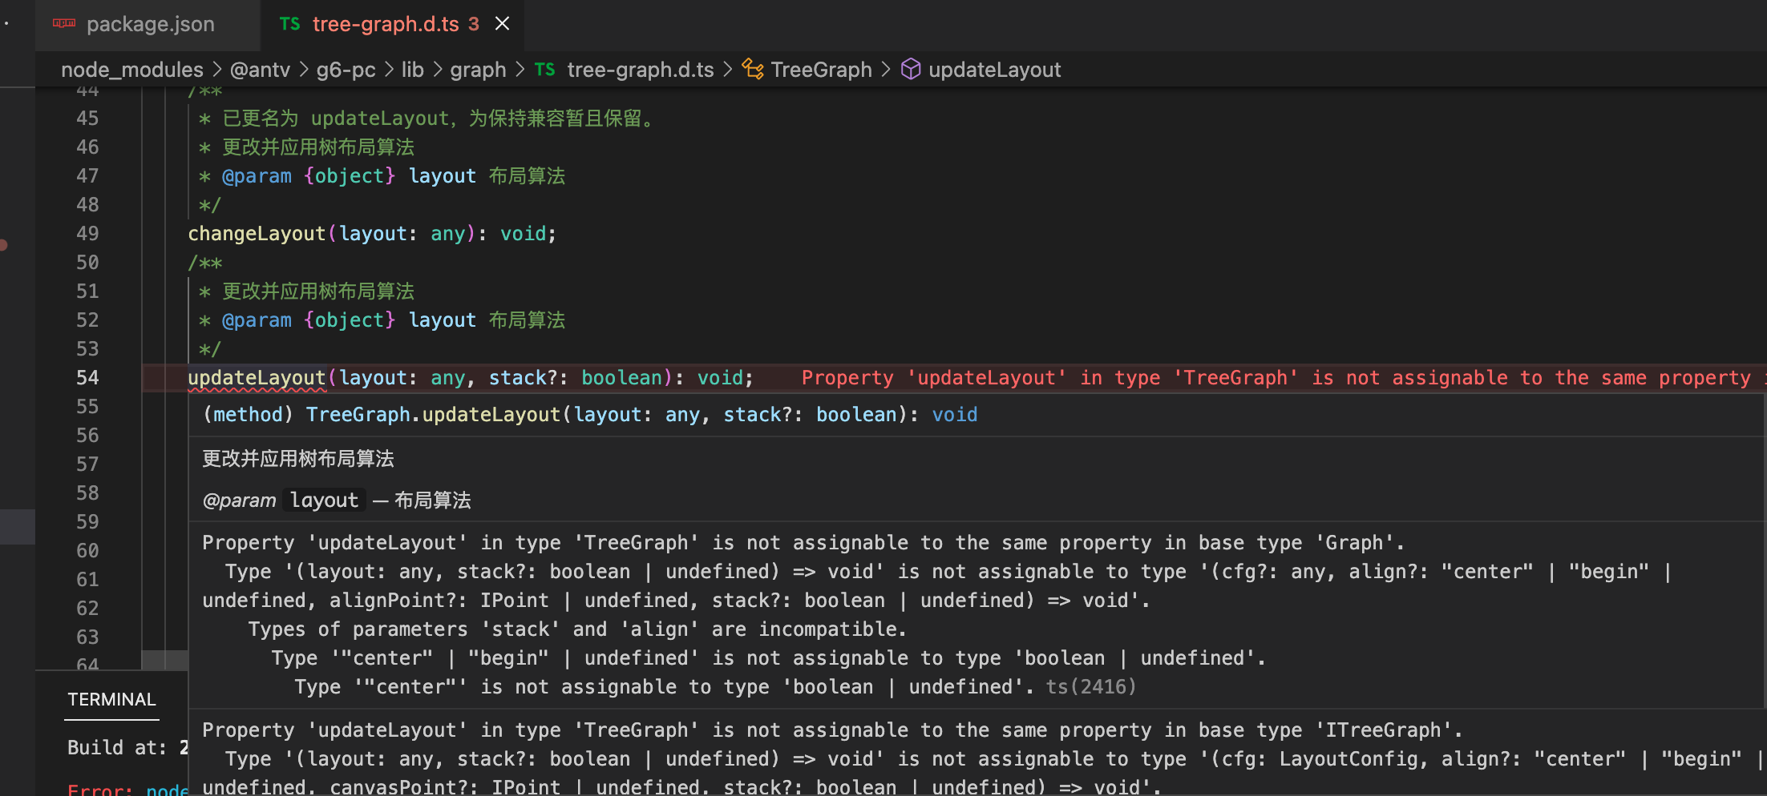Viewport: 1767px width, 796px height.
Task: Click the TS icon on tree-graph.d.ts tab
Action: point(289,24)
